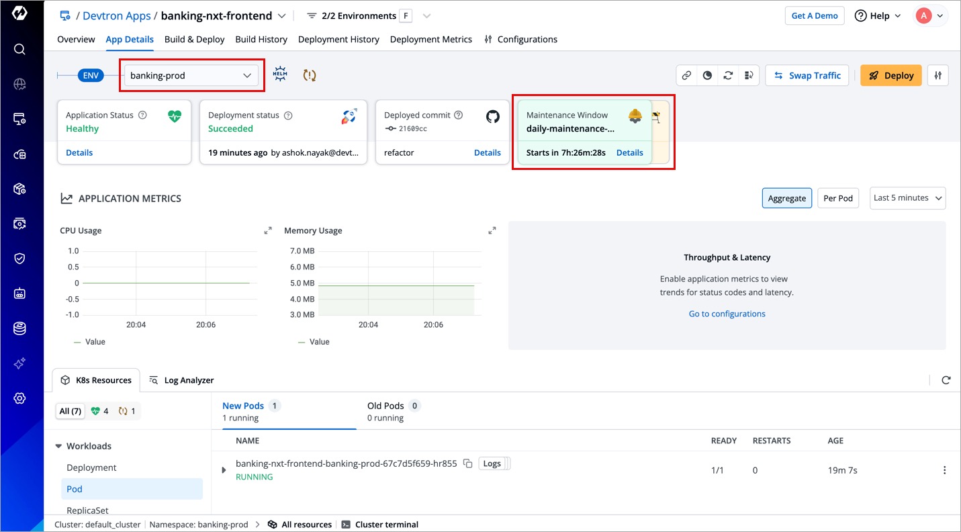
Task: Filter resources by All (7)
Action: click(x=70, y=411)
